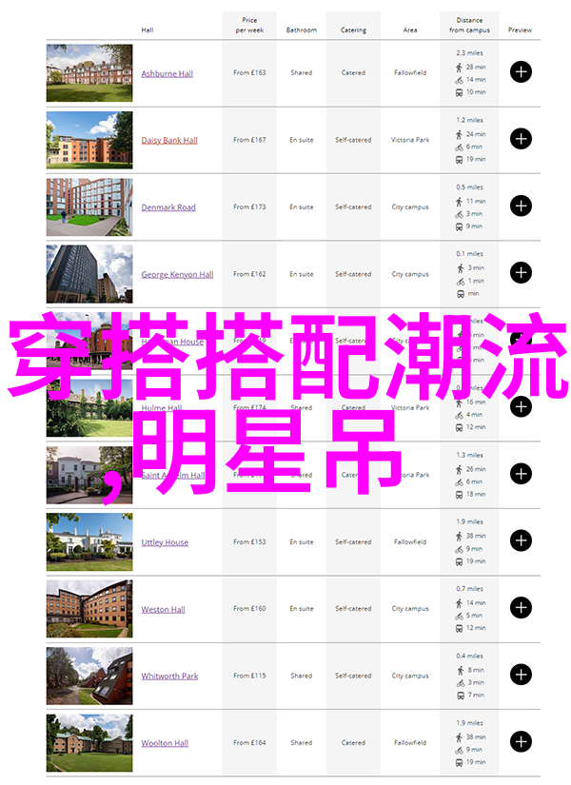571x785 pixels.
Task: Open the Denmark Road photo thumbnail
Action: pyautogui.click(x=89, y=206)
